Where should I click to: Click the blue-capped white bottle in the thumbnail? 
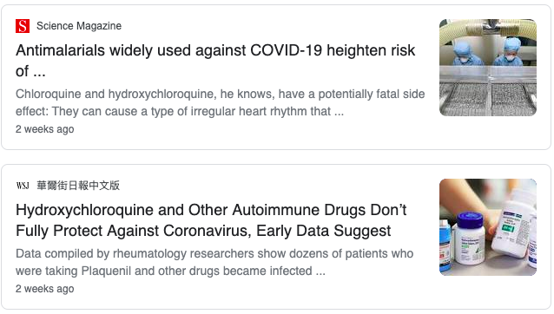click(x=470, y=239)
